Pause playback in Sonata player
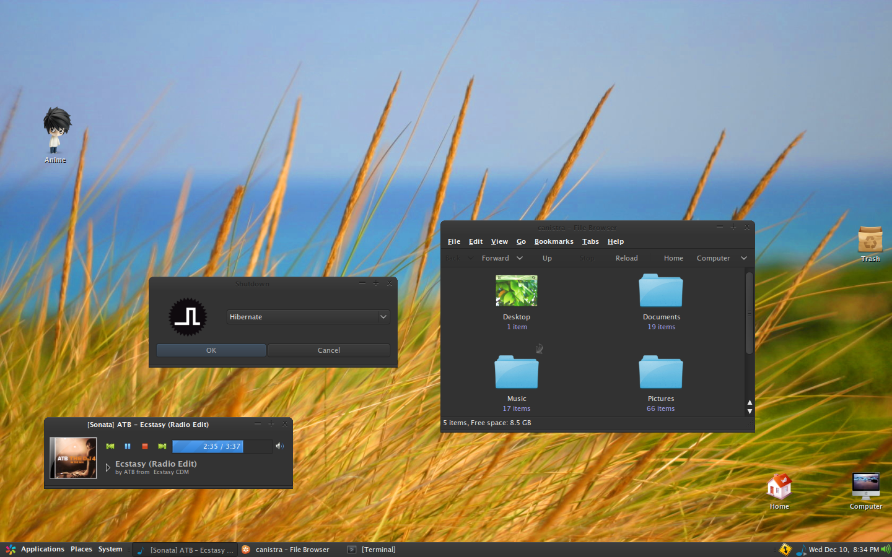The height and width of the screenshot is (557, 892). pyautogui.click(x=128, y=446)
